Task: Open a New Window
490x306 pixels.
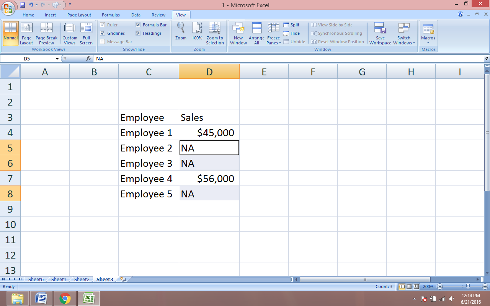Action: pyautogui.click(x=238, y=33)
